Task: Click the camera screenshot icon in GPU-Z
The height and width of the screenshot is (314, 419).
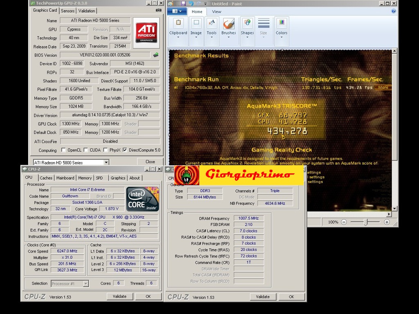Action: (x=158, y=10)
